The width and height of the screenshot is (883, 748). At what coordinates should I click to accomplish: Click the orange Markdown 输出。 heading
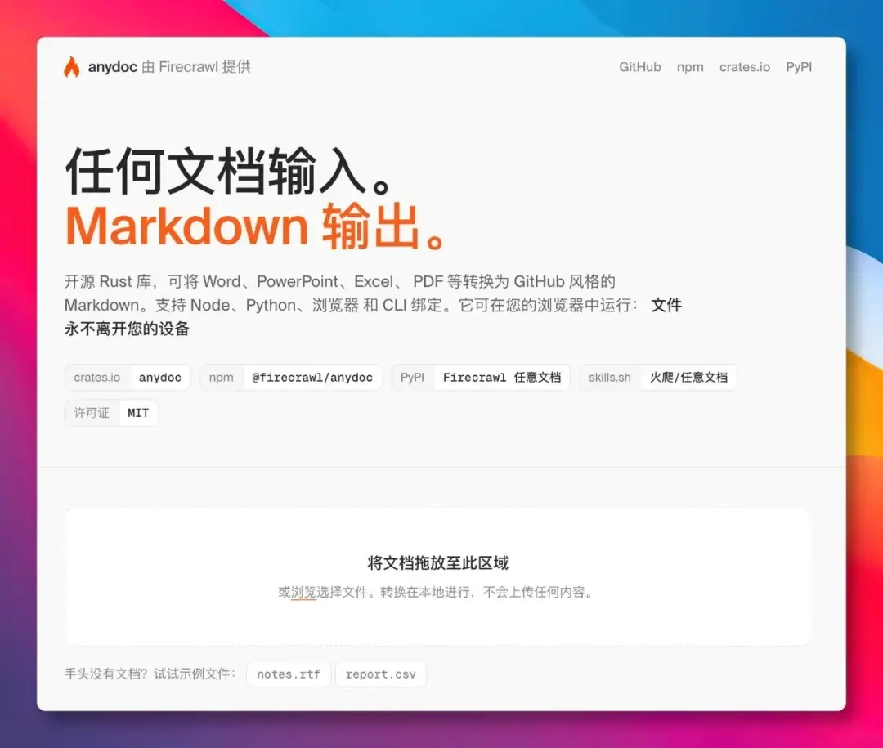(256, 226)
